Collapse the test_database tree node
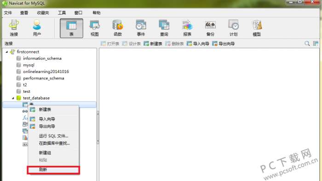The image size is (322, 181). (13, 98)
